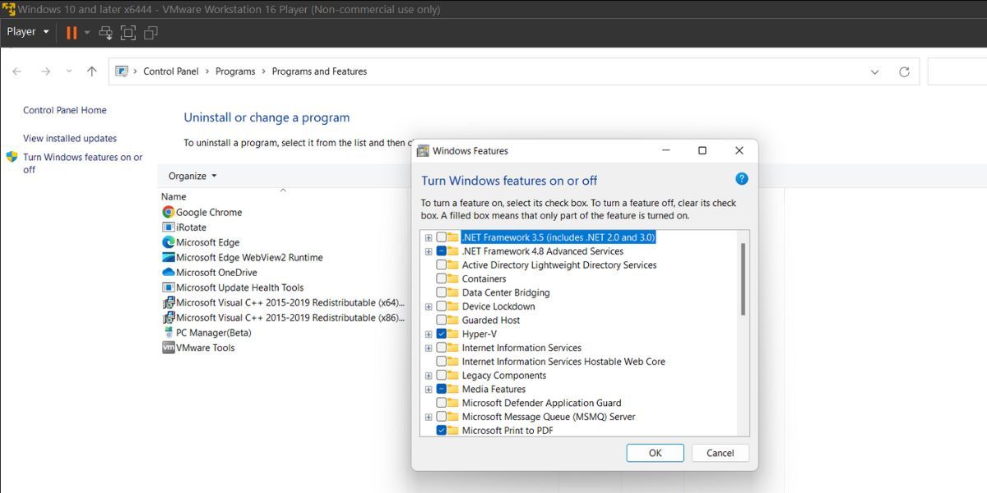Open the Player menu
Viewport: 987px width, 493px height.
28,32
